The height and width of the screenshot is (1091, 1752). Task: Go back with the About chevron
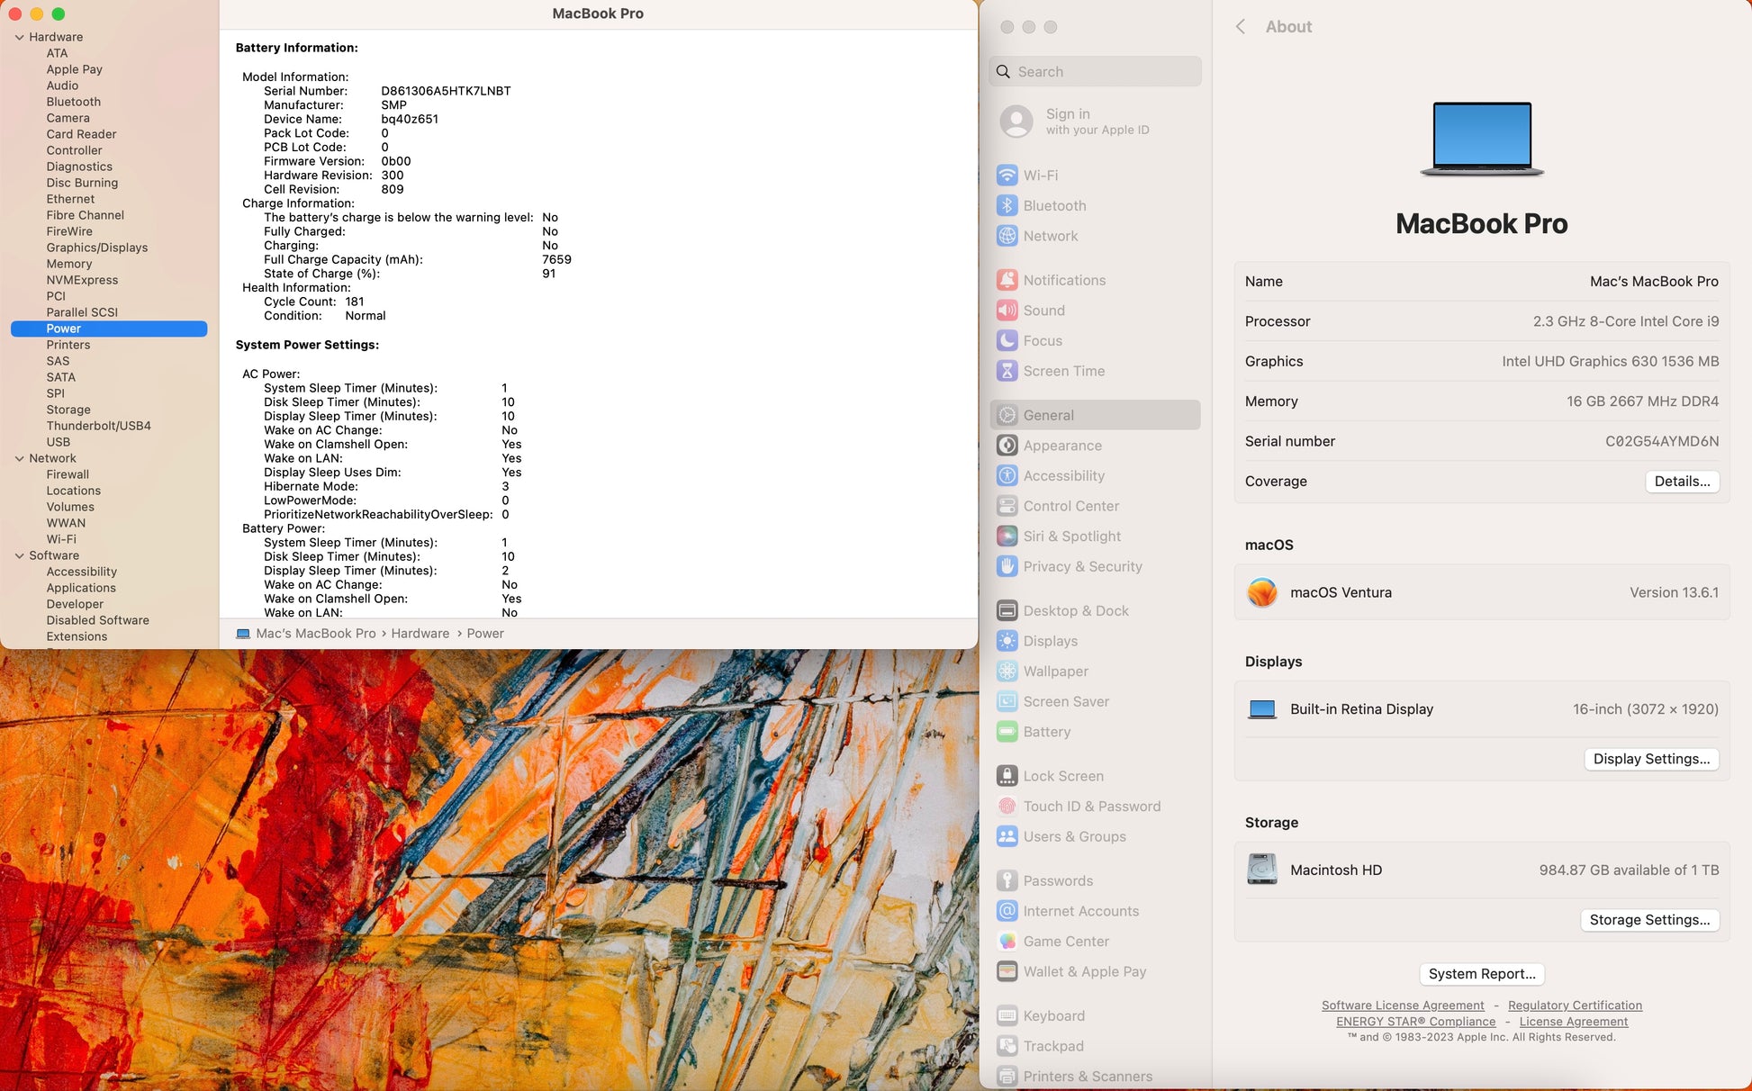(x=1241, y=27)
